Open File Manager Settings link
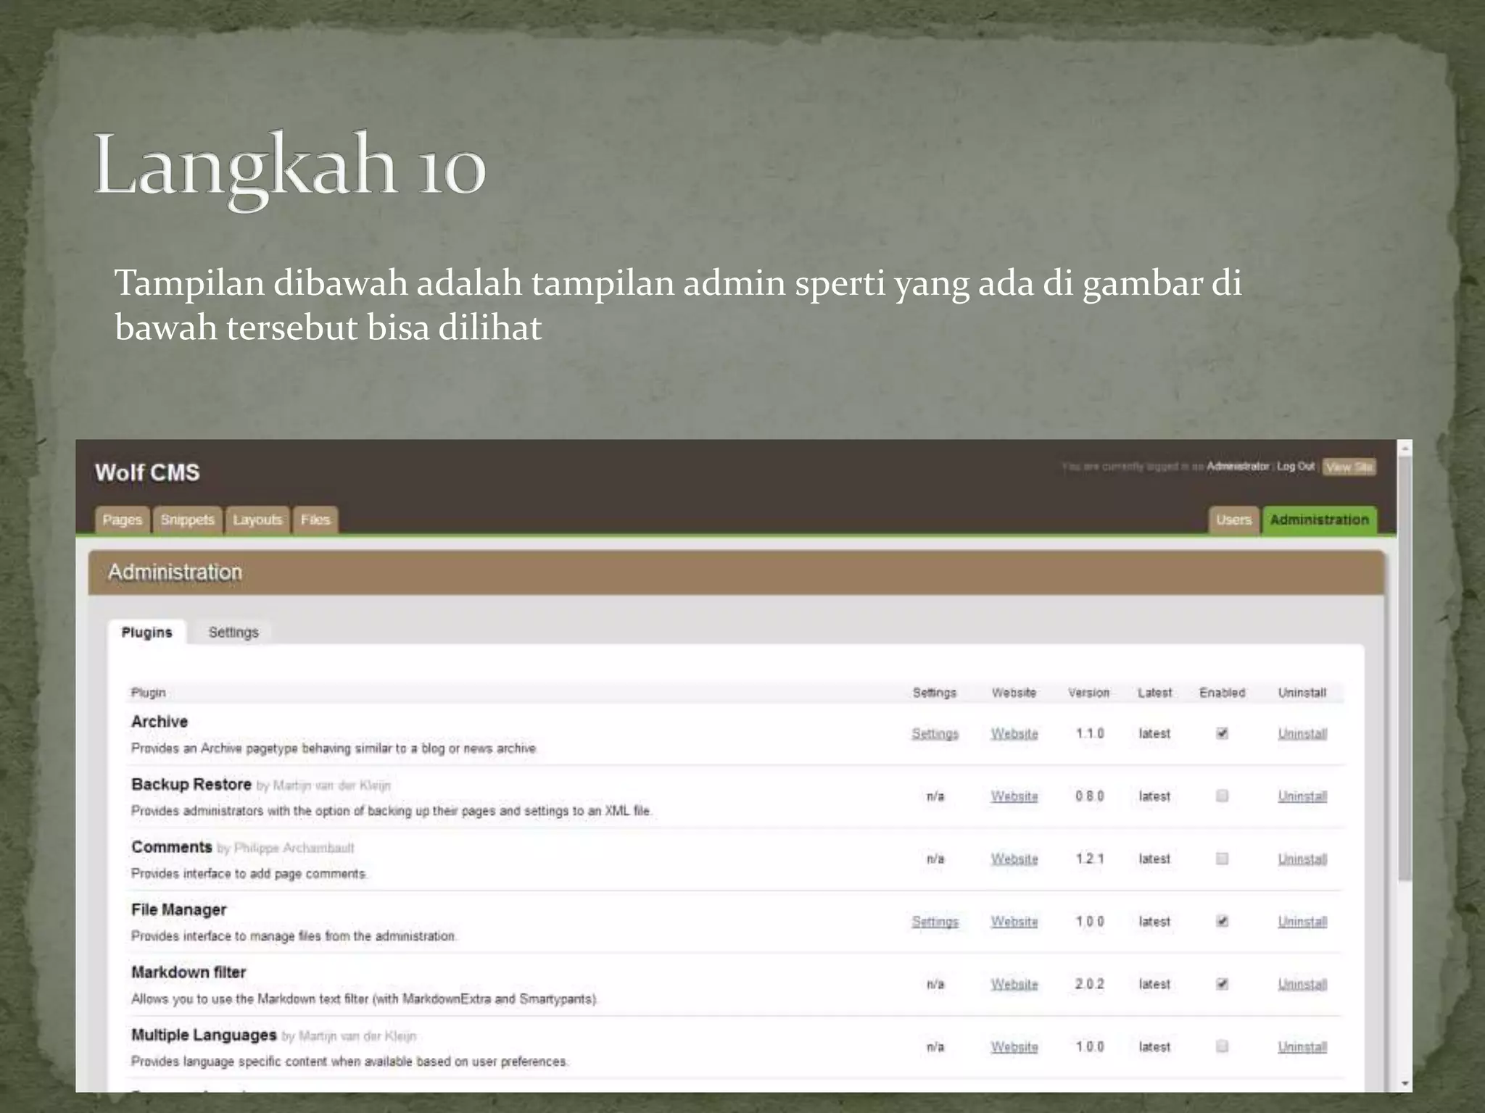Viewport: 1485px width, 1113px height. (x=935, y=921)
